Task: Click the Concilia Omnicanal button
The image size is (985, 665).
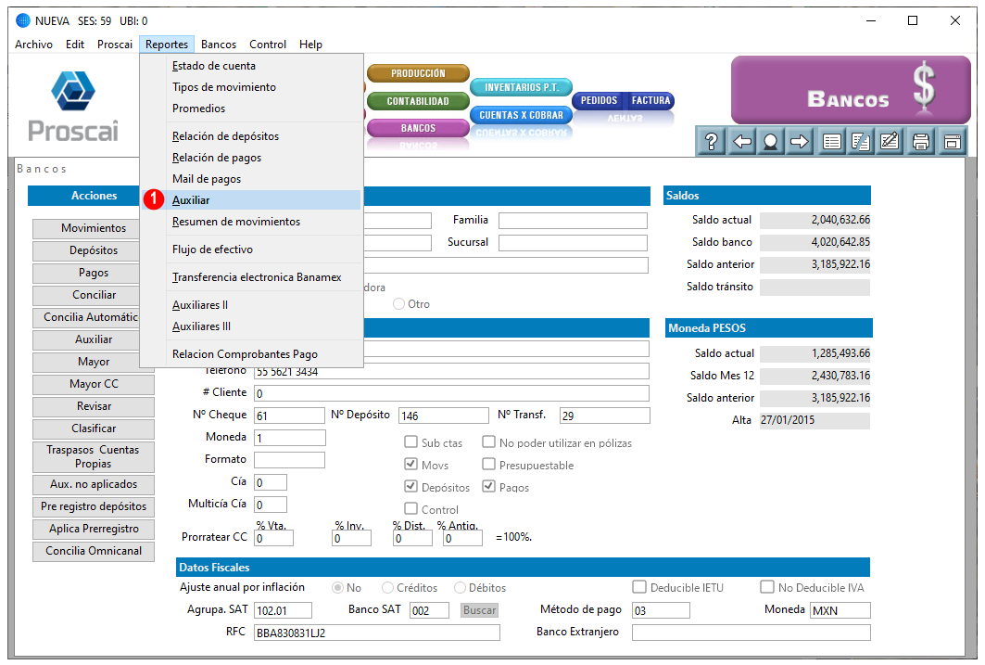Action: point(94,551)
